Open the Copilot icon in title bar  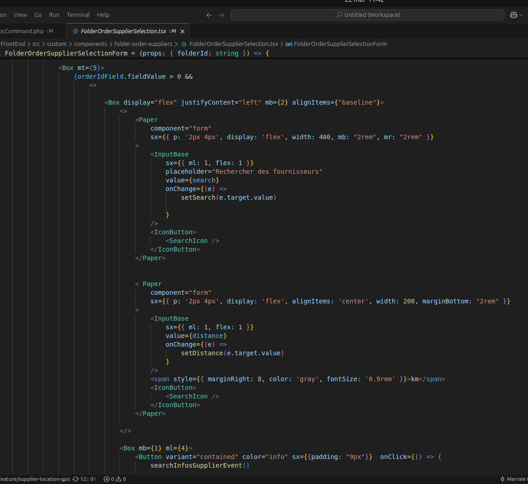tap(513, 15)
